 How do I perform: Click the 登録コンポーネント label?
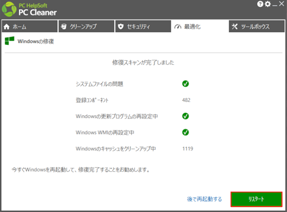[x=92, y=100]
